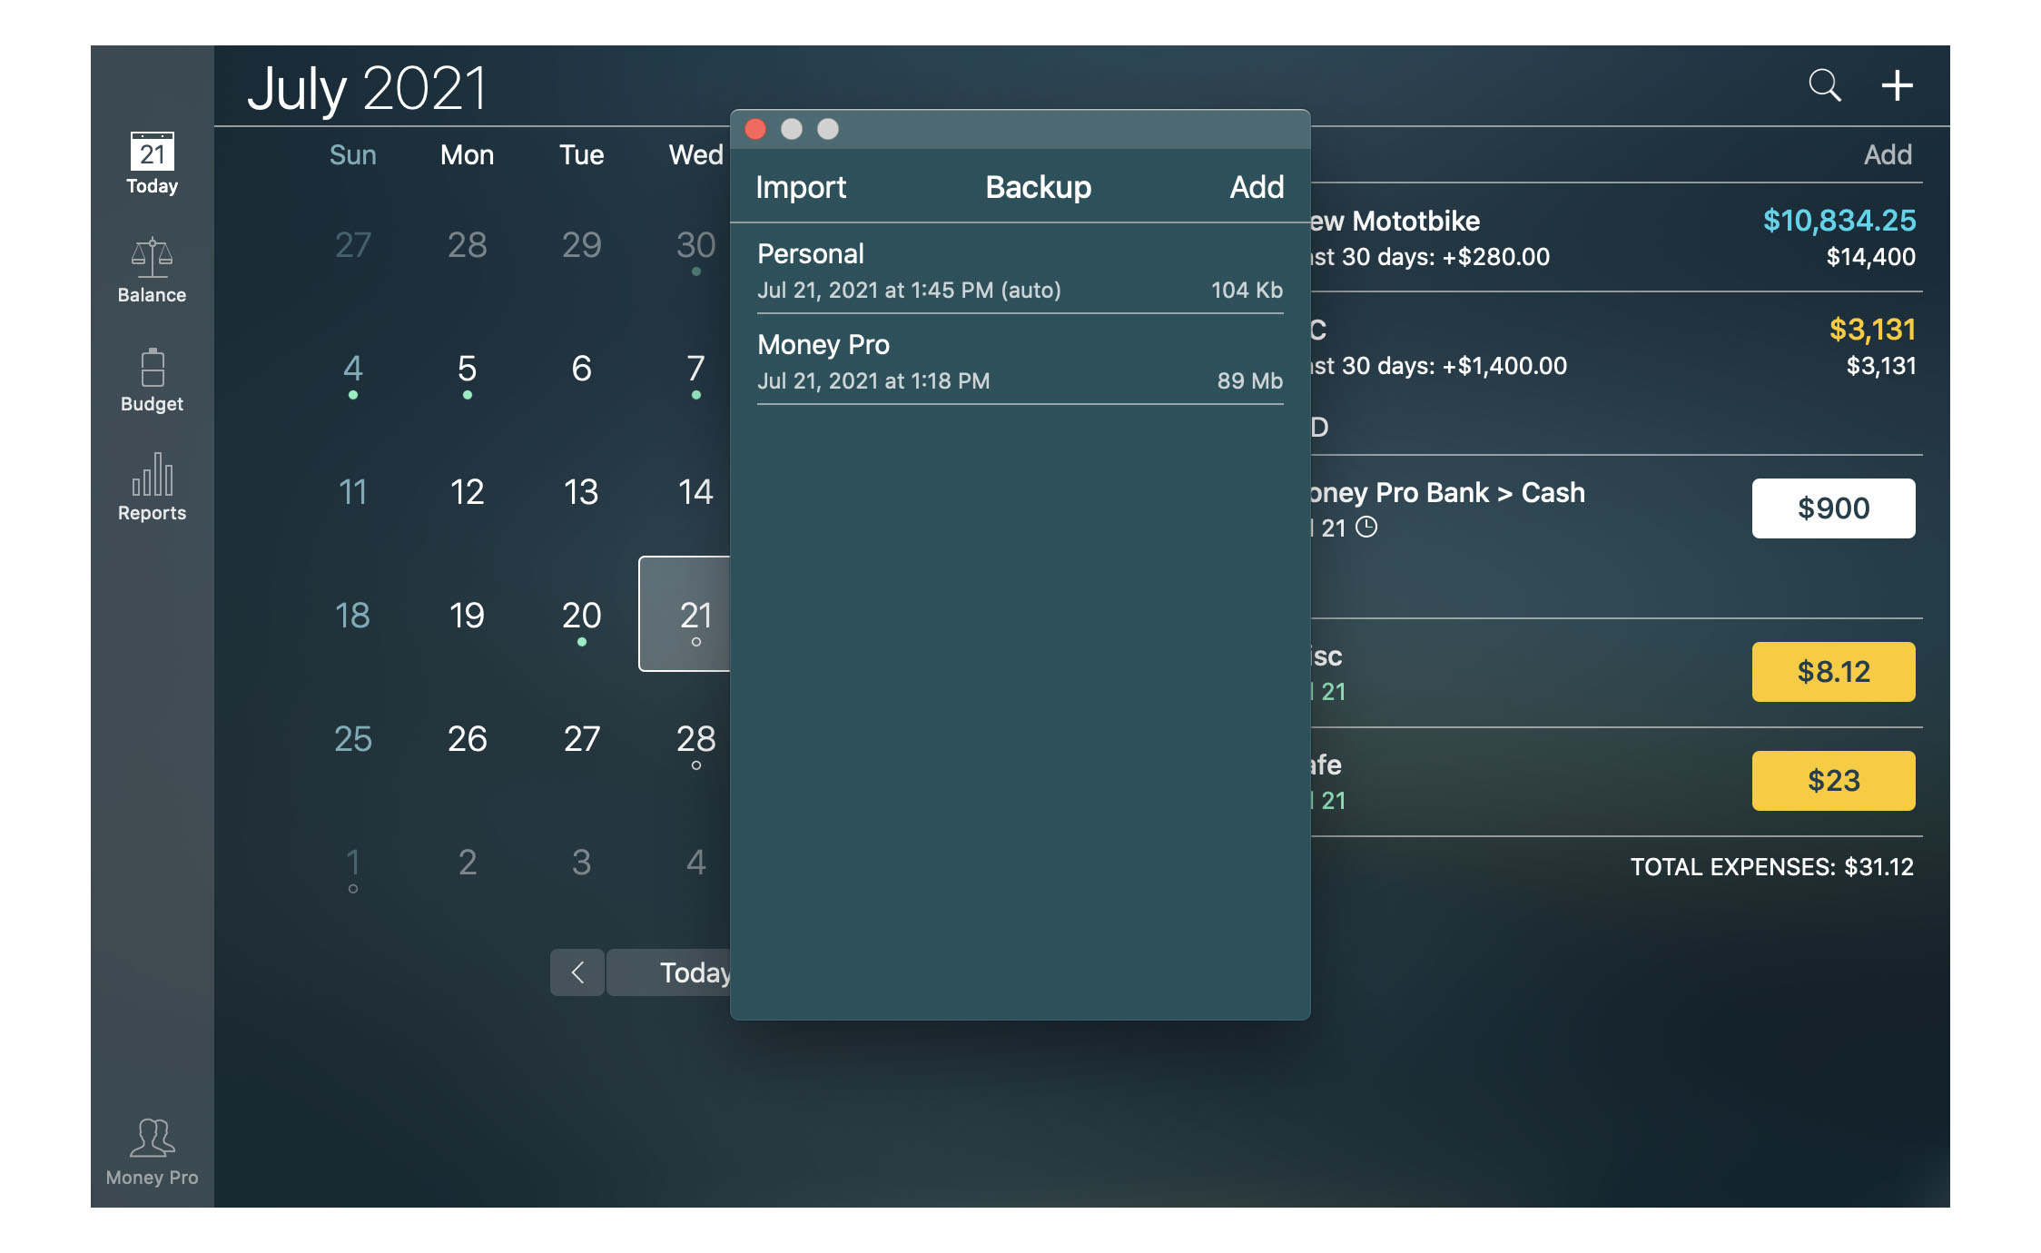Click the add new entry plus icon
2041x1253 pixels.
click(1895, 84)
